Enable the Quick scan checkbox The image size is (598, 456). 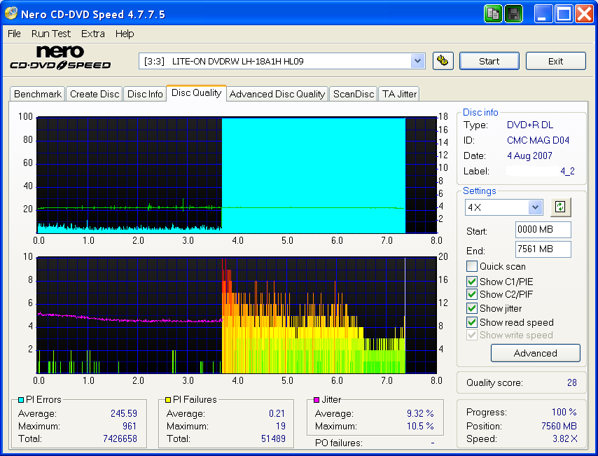(471, 266)
